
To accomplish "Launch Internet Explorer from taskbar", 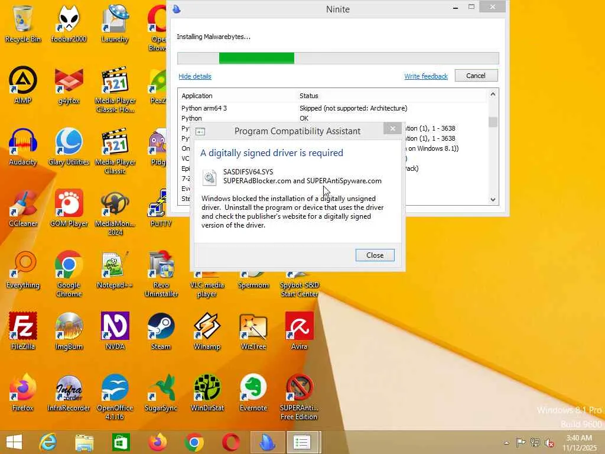I will pos(48,442).
